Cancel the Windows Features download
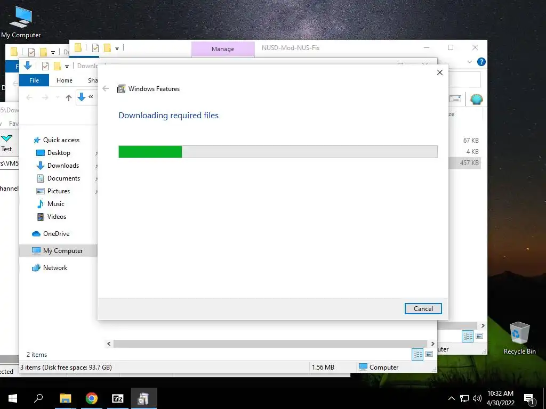The width and height of the screenshot is (546, 409). (x=423, y=308)
